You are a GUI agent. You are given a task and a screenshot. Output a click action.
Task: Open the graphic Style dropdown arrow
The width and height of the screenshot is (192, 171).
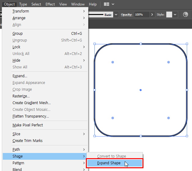point(175,15)
